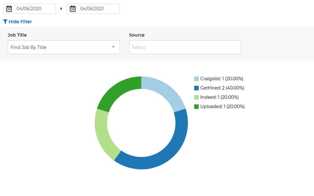Toggle the Uploaded: 1 (20.00%) legend label

click(222, 107)
